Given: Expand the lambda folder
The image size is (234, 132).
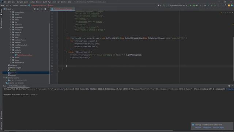Looking at the screenshot, I should tap(11, 35).
